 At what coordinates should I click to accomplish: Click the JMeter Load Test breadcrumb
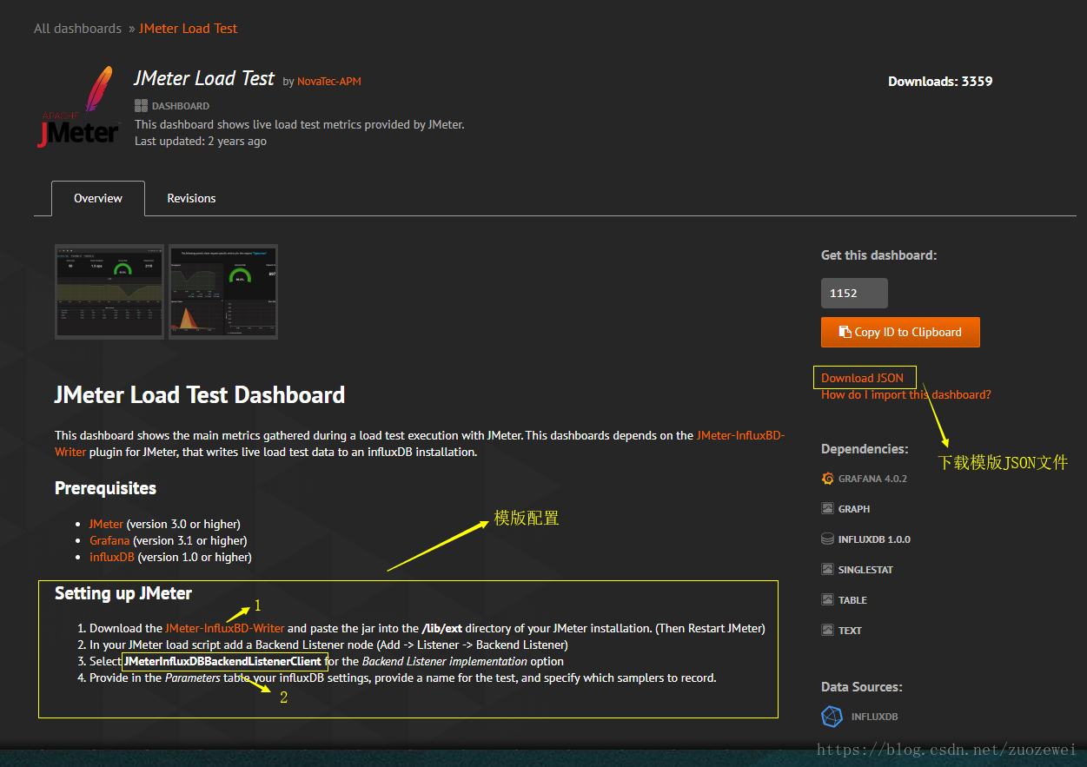[188, 29]
